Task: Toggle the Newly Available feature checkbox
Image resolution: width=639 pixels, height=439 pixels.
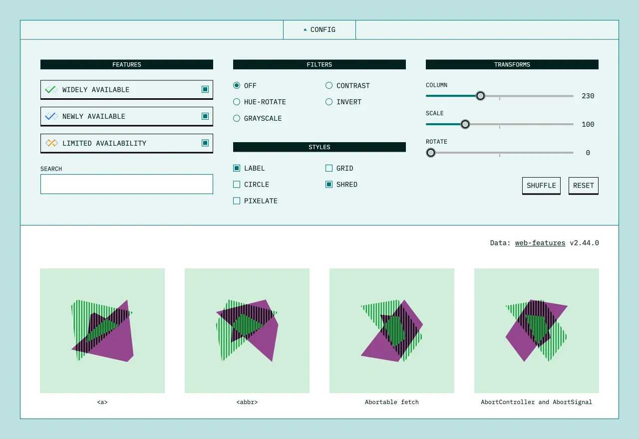Action: tap(205, 116)
